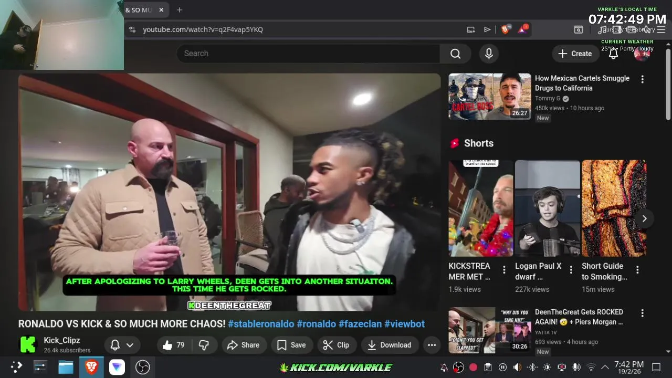This screenshot has width=672, height=378.
Task: Open Mexican Cartels video thumbnail
Action: [x=490, y=97]
